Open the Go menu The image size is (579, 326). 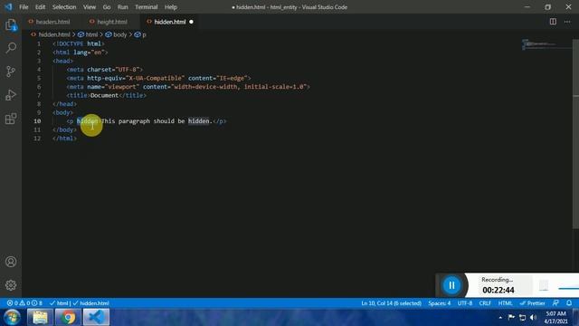[x=107, y=7]
